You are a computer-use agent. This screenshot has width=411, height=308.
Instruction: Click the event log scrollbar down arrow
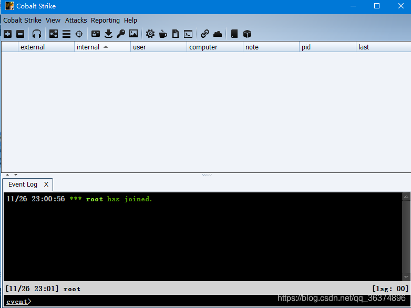406,277
